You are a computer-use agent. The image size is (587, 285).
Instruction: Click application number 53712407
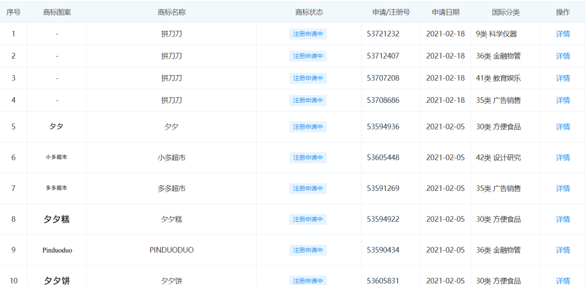coord(383,56)
